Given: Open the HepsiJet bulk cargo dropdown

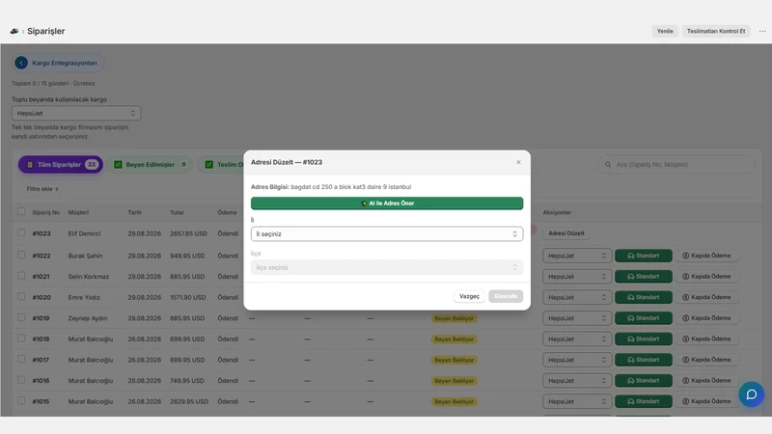Looking at the screenshot, I should [76, 113].
